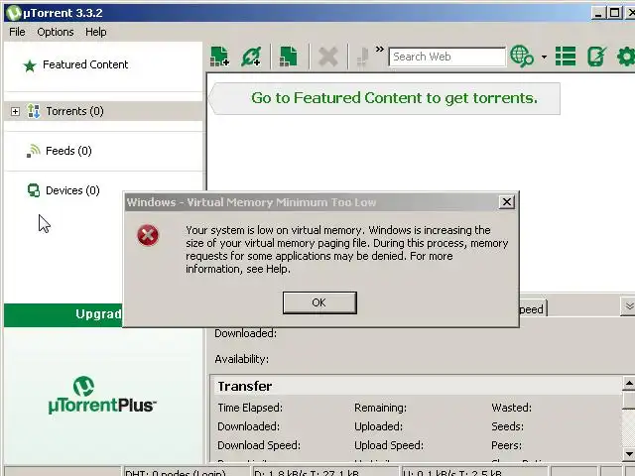
Task: Click the DHT nodes status bar entry
Action: (x=186, y=472)
